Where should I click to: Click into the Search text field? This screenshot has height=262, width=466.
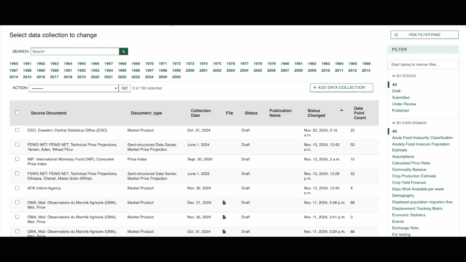tap(75, 52)
